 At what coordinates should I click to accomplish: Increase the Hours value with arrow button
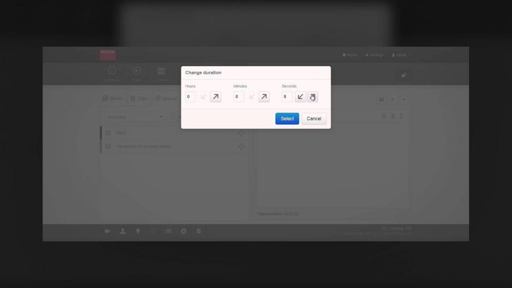click(x=216, y=96)
